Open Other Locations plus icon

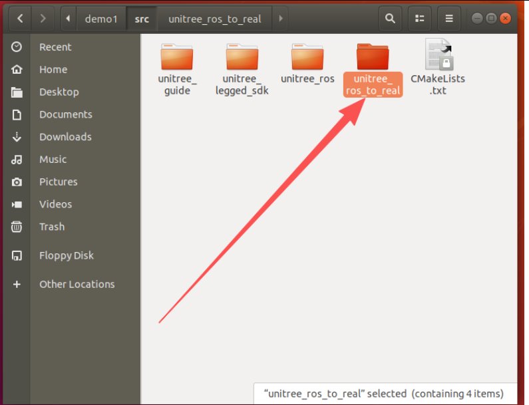tap(17, 285)
